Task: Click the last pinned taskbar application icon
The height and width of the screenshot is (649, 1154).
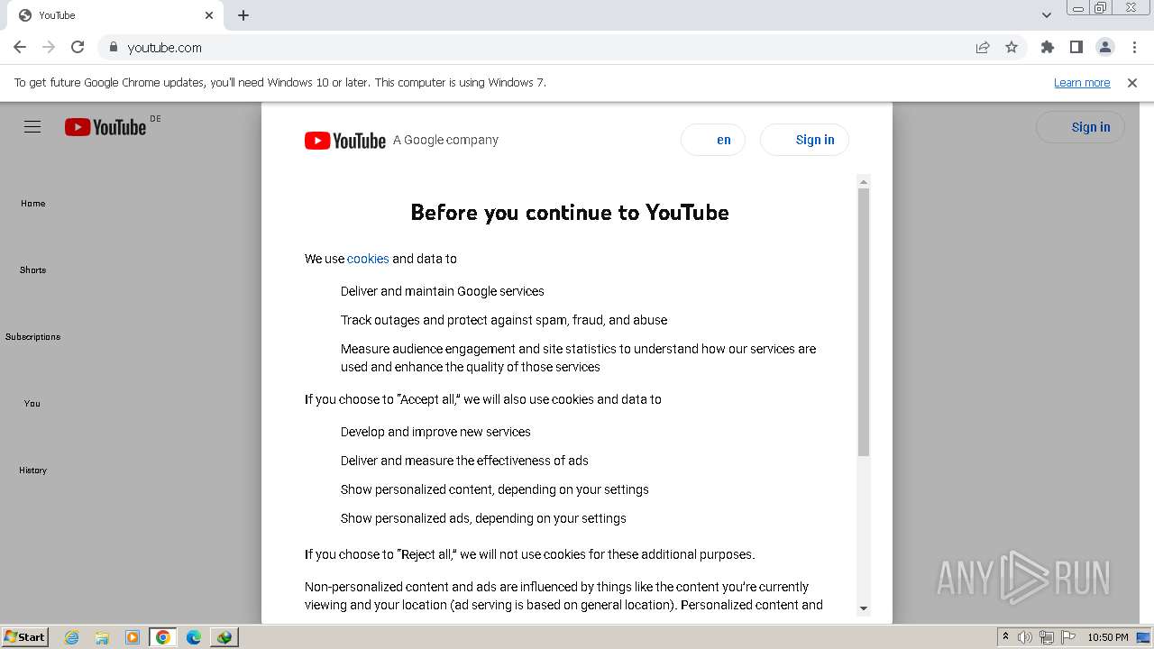Action: tap(224, 637)
